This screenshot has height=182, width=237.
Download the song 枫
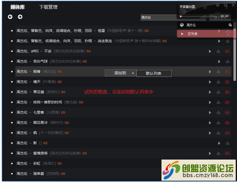click(218, 133)
